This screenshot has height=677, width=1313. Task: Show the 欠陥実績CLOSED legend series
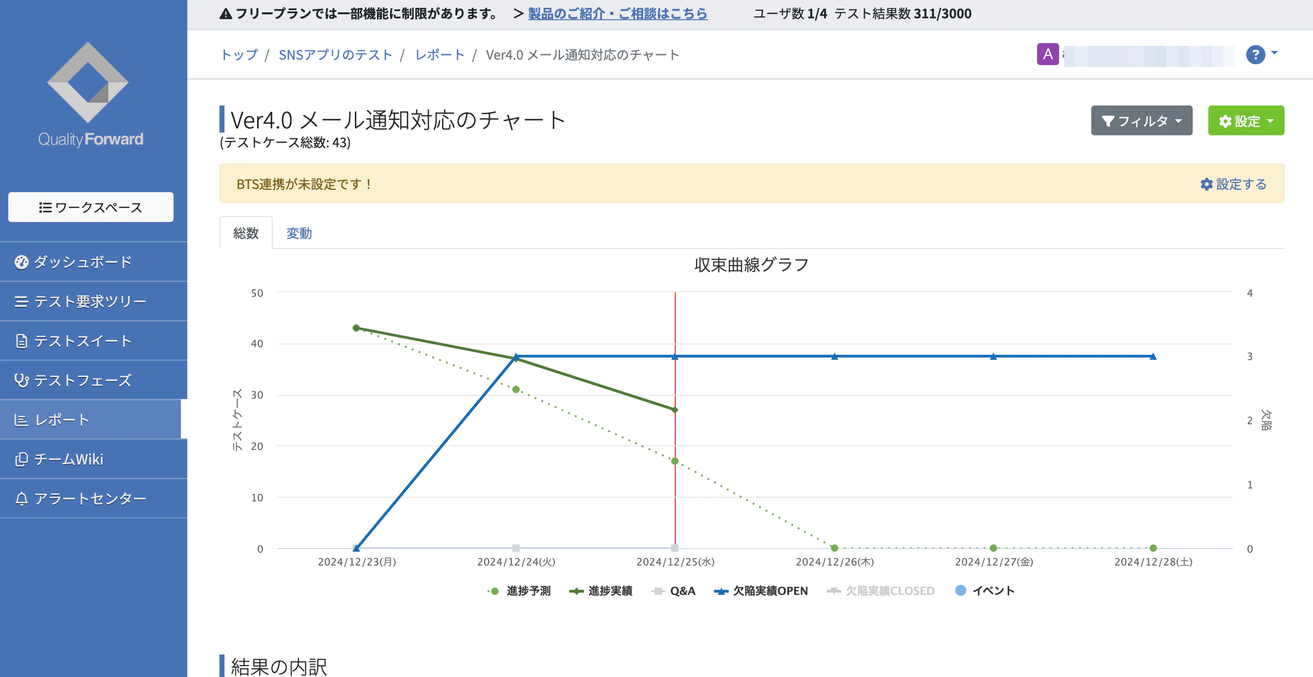889,590
